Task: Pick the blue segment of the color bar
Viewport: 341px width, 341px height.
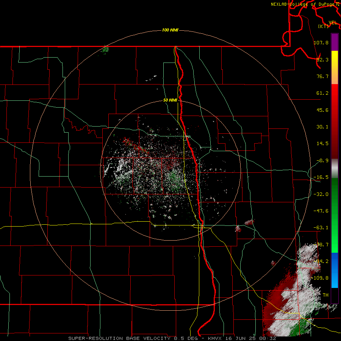Action: pos(335,270)
